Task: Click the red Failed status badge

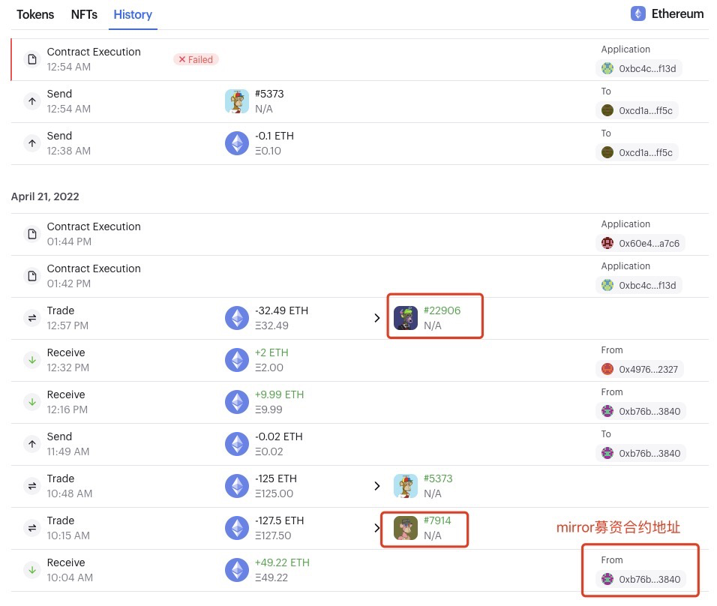Action: [x=196, y=59]
